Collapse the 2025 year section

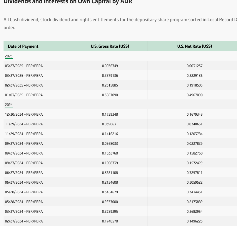tap(9, 56)
